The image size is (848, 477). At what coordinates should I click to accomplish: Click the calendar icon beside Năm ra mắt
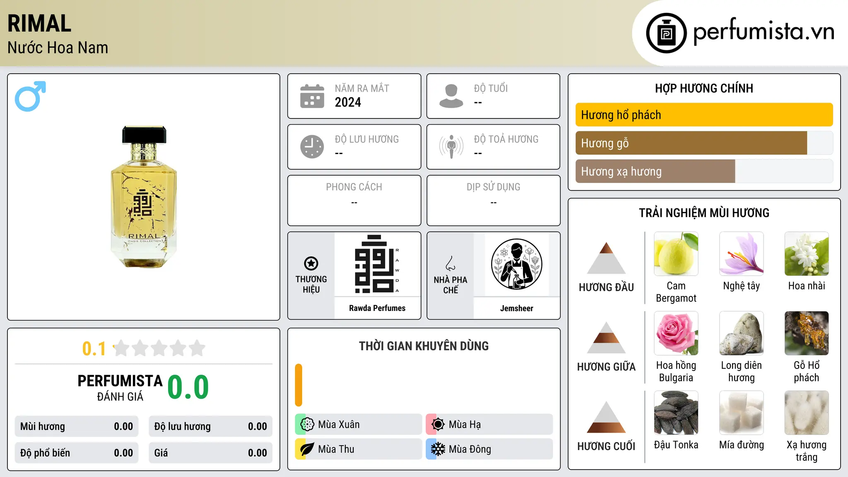312,96
